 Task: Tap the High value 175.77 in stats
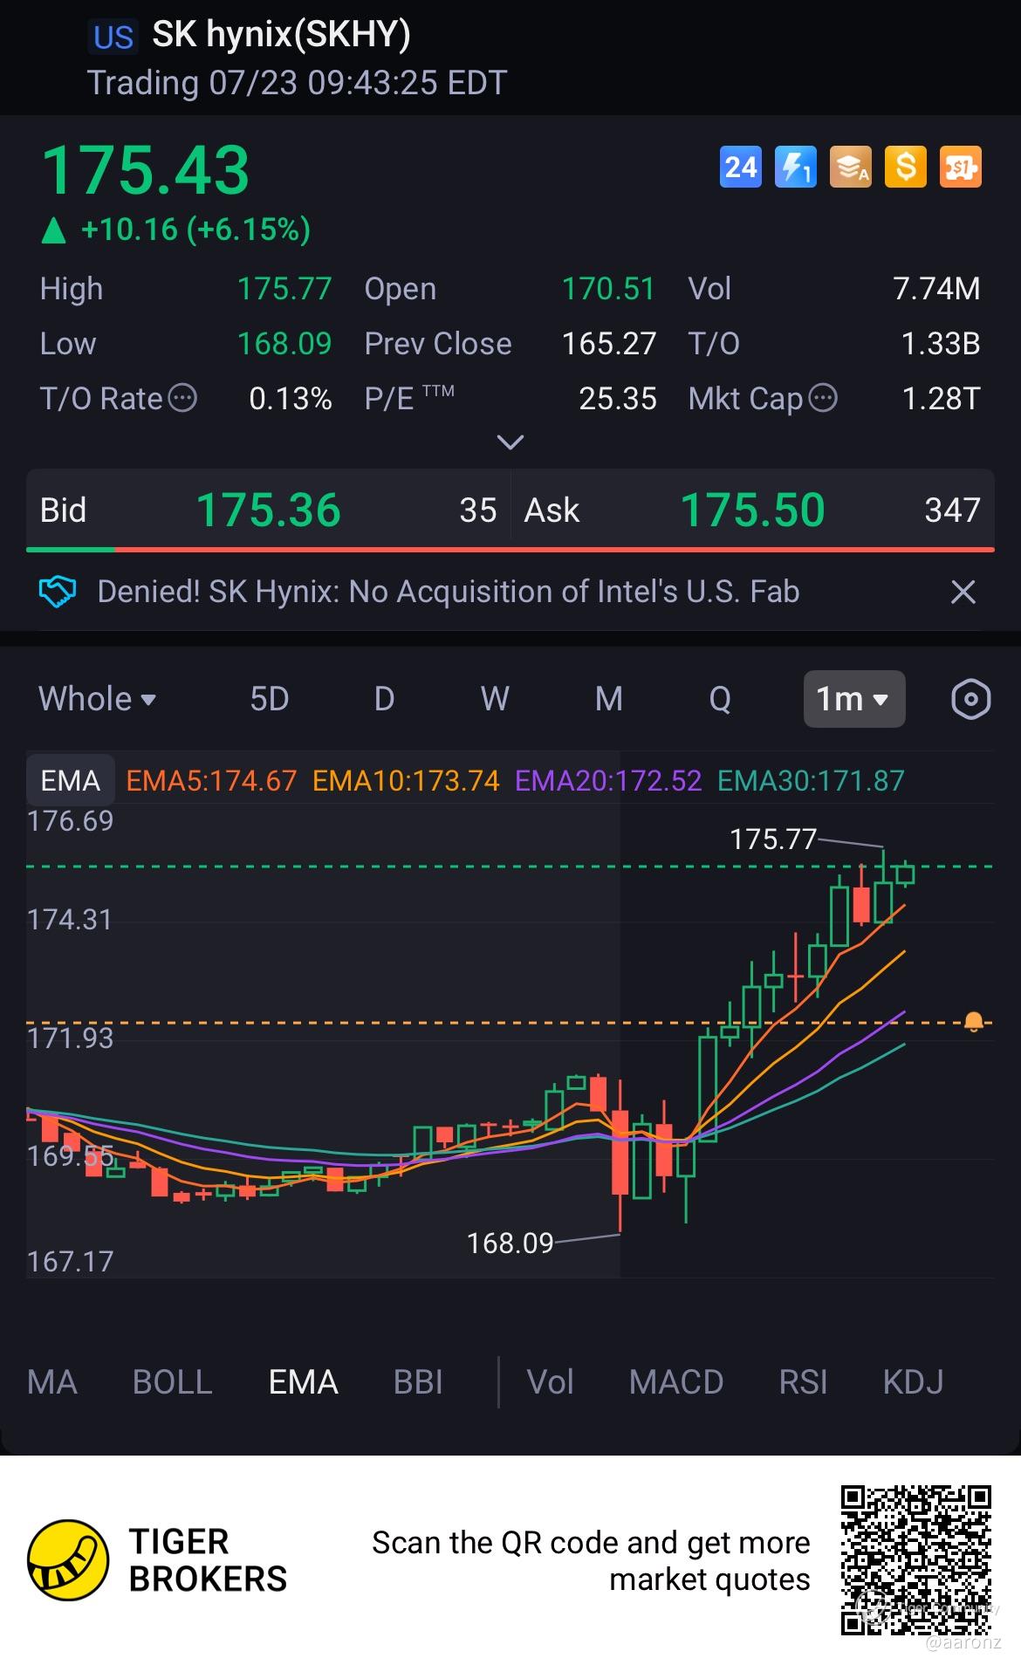coord(284,289)
